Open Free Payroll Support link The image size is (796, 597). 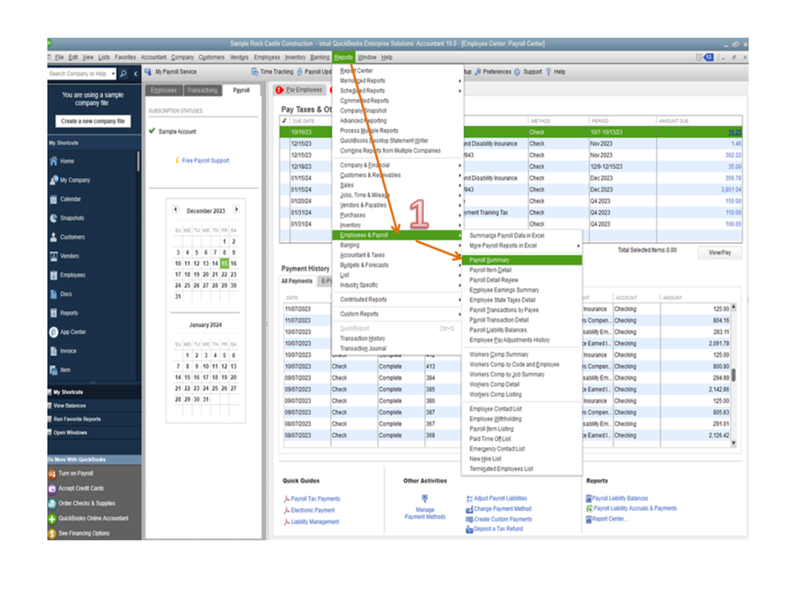point(205,161)
